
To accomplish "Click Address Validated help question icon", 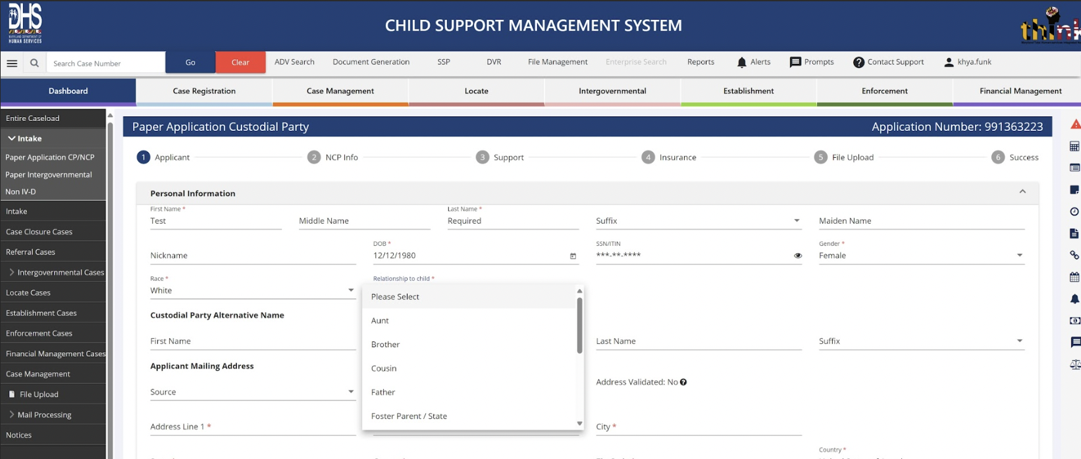I will click(683, 382).
